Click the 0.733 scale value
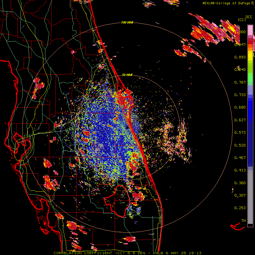This screenshot has width=255, height=255. click(240, 95)
